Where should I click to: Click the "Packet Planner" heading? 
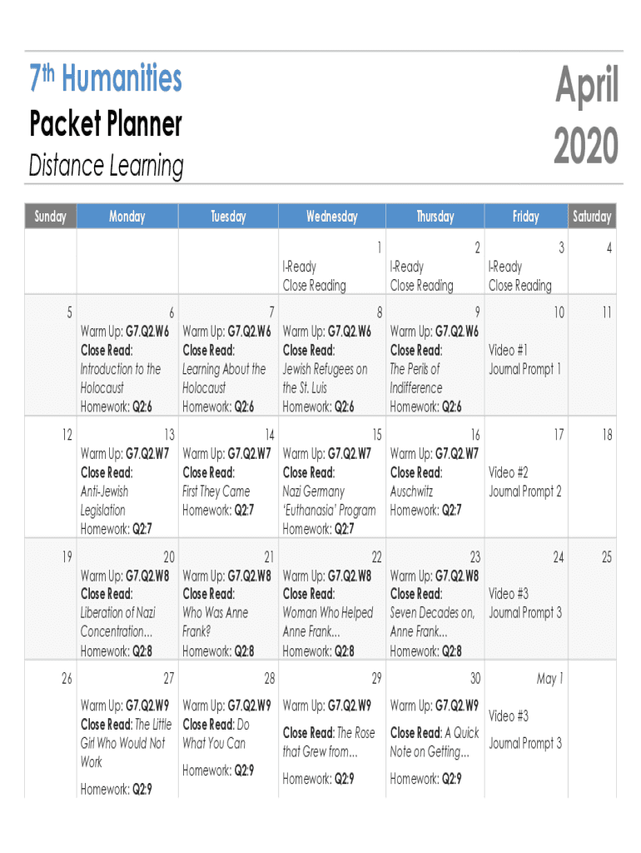(106, 125)
